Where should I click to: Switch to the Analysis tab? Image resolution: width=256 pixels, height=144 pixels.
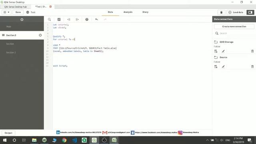pyautogui.click(x=128, y=12)
